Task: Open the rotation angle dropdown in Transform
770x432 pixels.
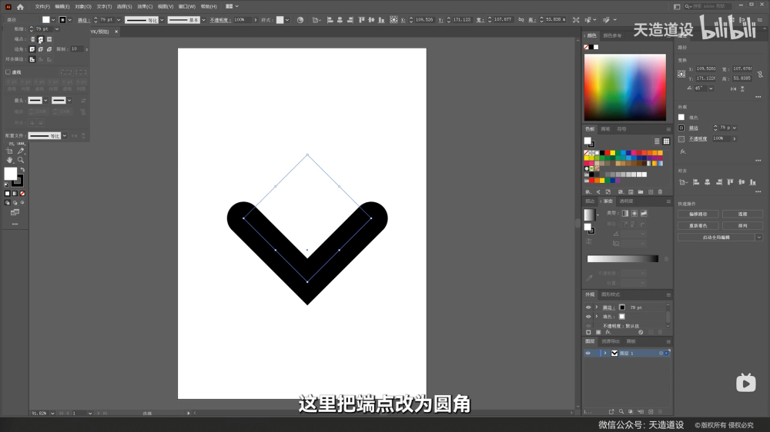Action: pos(711,88)
